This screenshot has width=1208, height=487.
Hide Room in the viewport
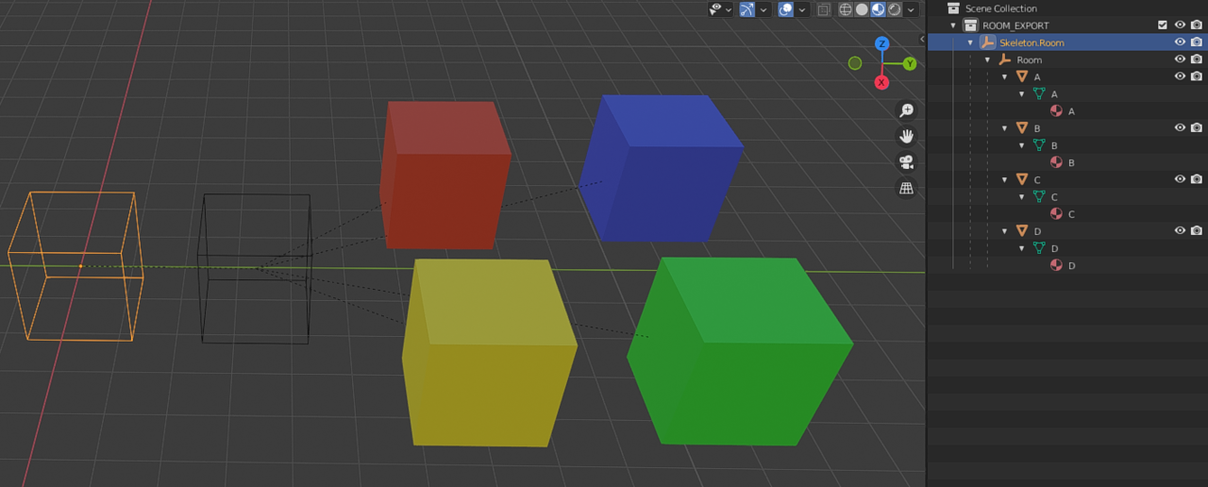point(1180,59)
